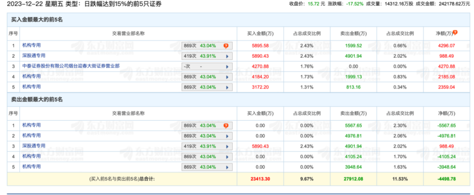This screenshot has height=195, width=474.
Task: Click the orange question bubble in sell row 1
Action: click(x=226, y=125)
